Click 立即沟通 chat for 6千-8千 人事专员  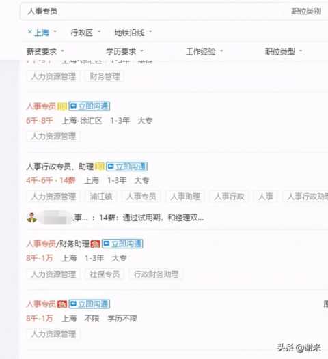coord(90,106)
